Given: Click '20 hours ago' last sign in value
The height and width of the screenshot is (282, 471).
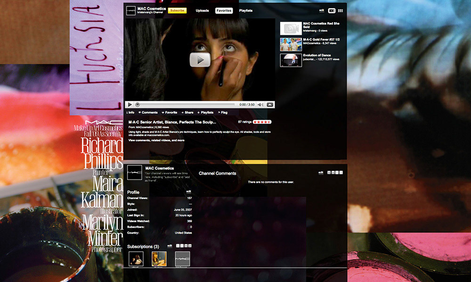Looking at the screenshot, I should point(184,215).
